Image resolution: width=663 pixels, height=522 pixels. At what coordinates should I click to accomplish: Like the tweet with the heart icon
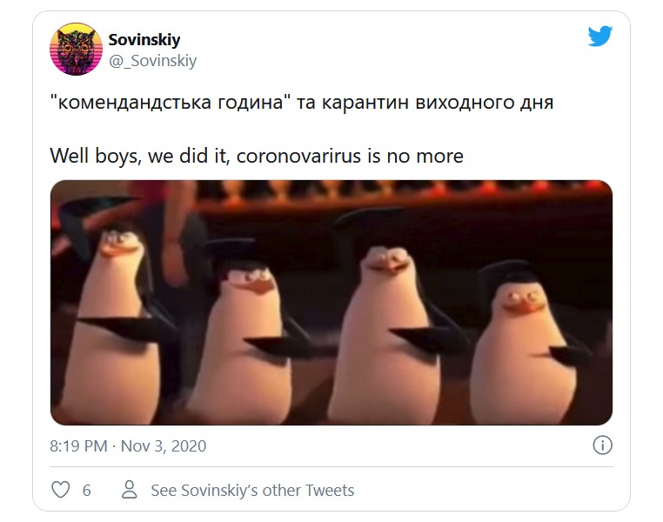point(60,490)
